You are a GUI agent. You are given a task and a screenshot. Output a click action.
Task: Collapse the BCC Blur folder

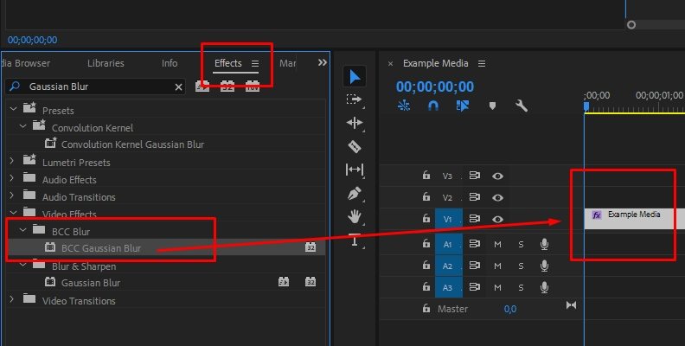(23, 230)
